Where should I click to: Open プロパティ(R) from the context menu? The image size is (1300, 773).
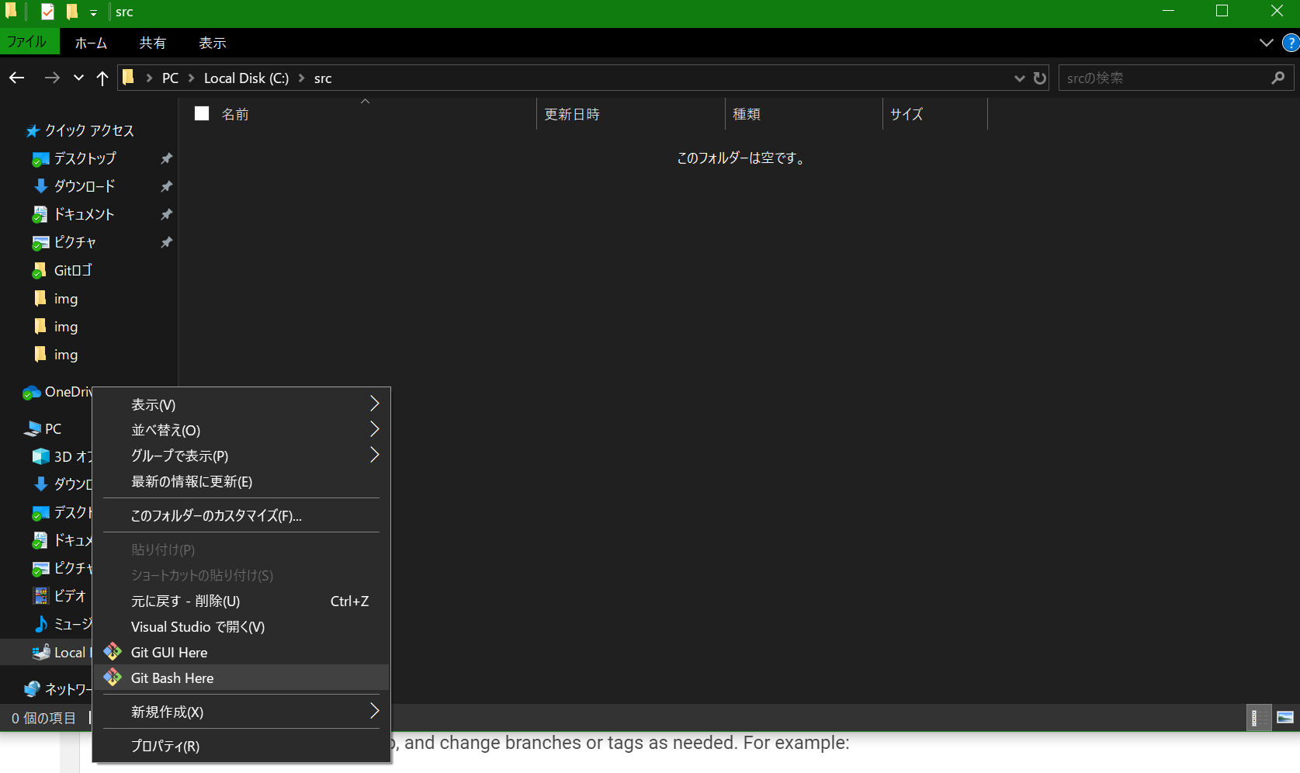pos(164,746)
